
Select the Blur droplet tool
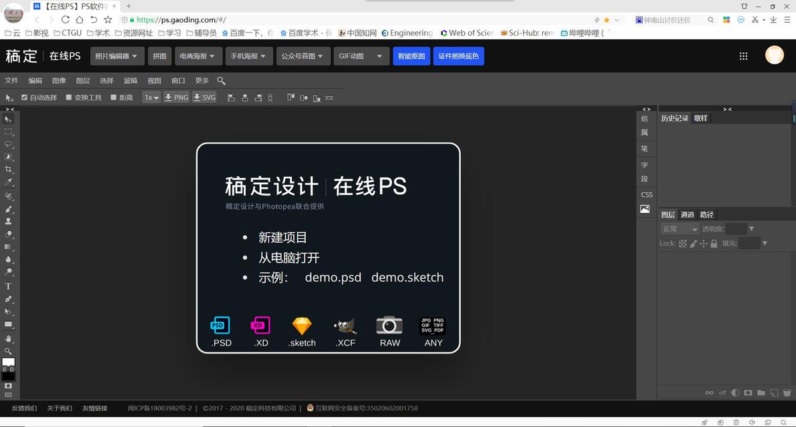[8, 260]
